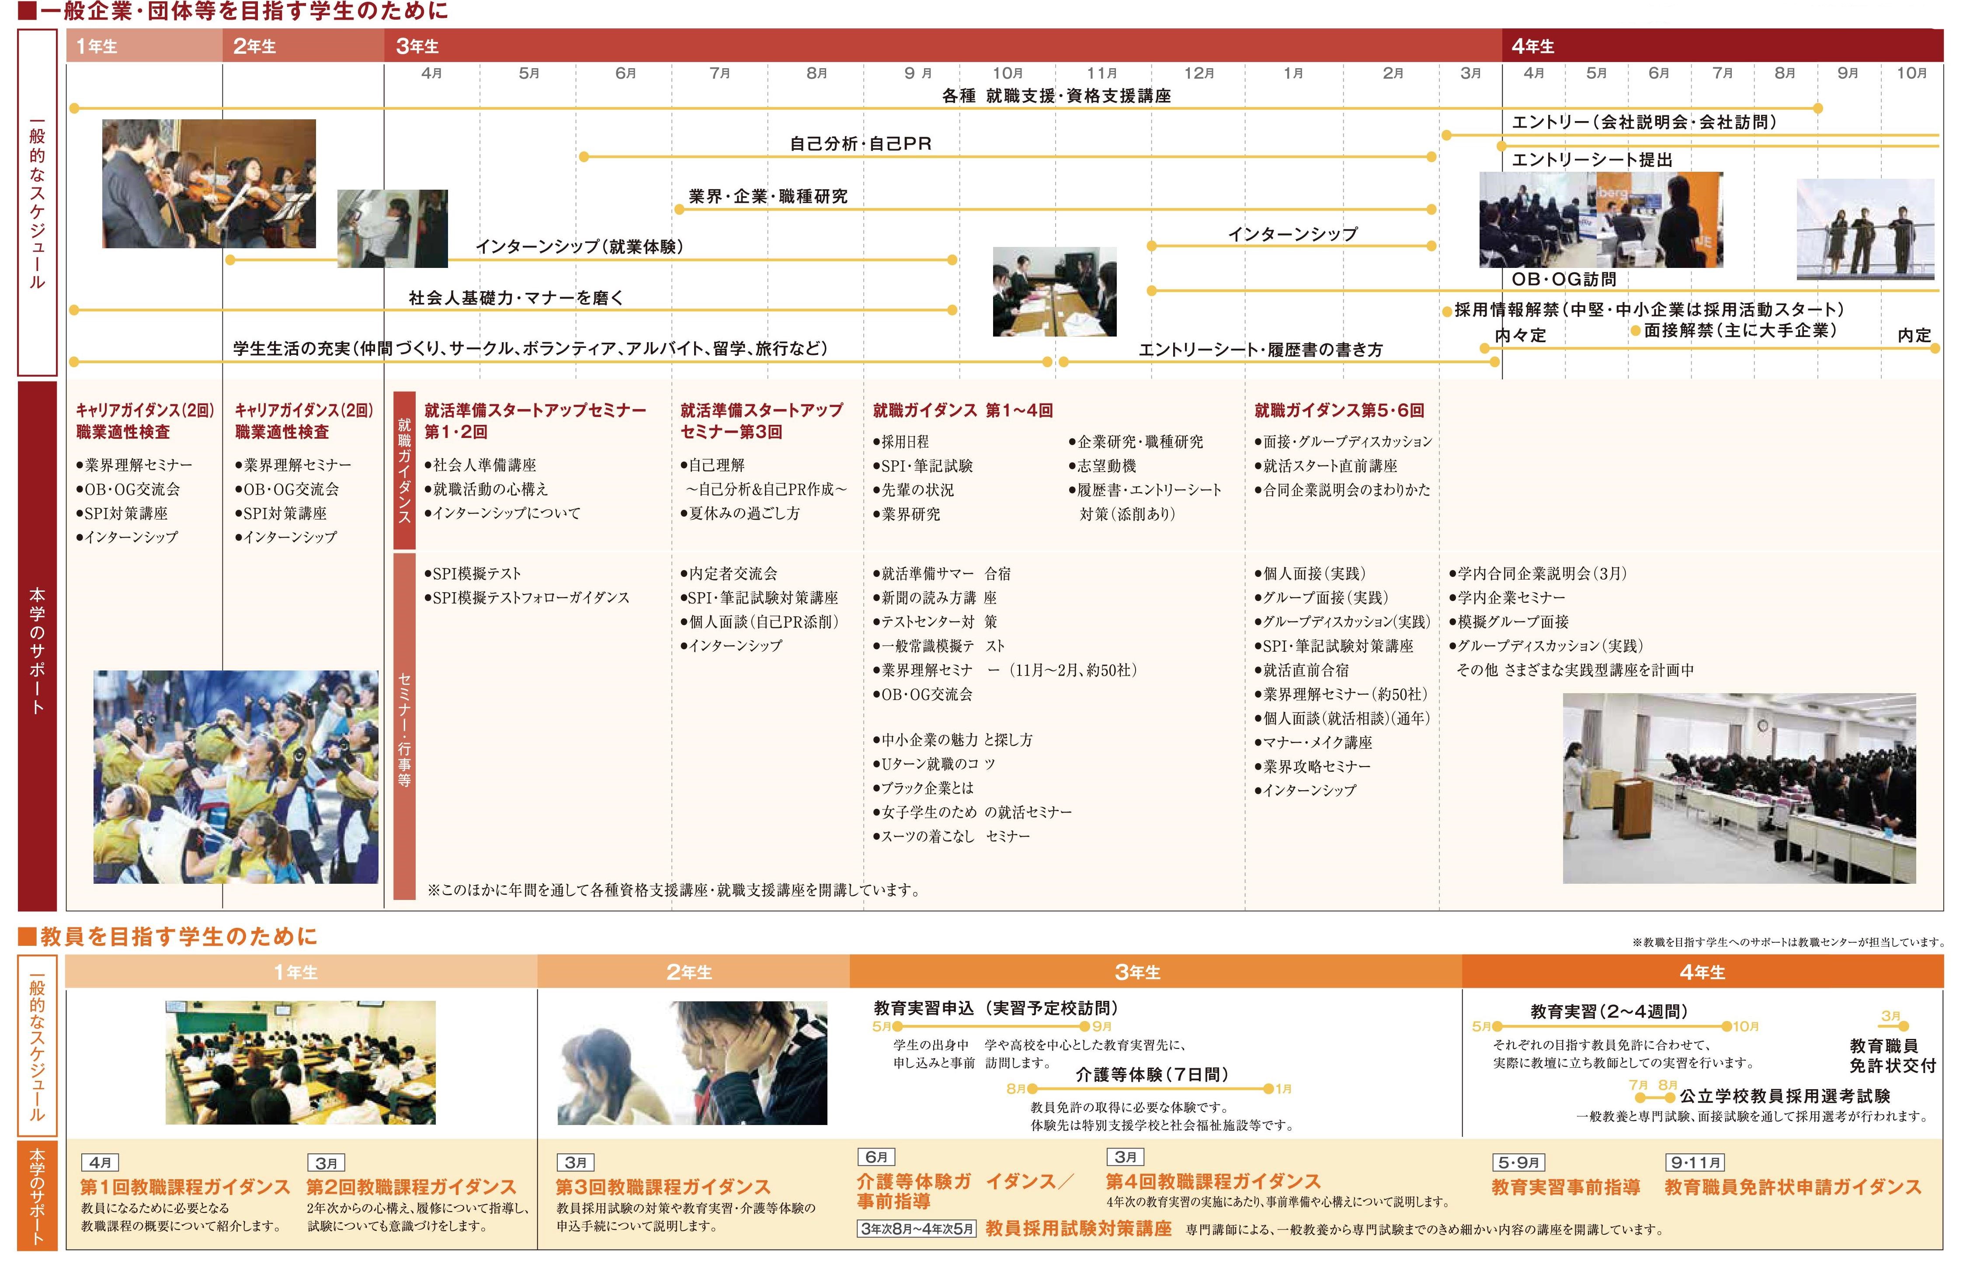
Task: Click the 採用情報解禁 marker dot
Action: 1447,311
